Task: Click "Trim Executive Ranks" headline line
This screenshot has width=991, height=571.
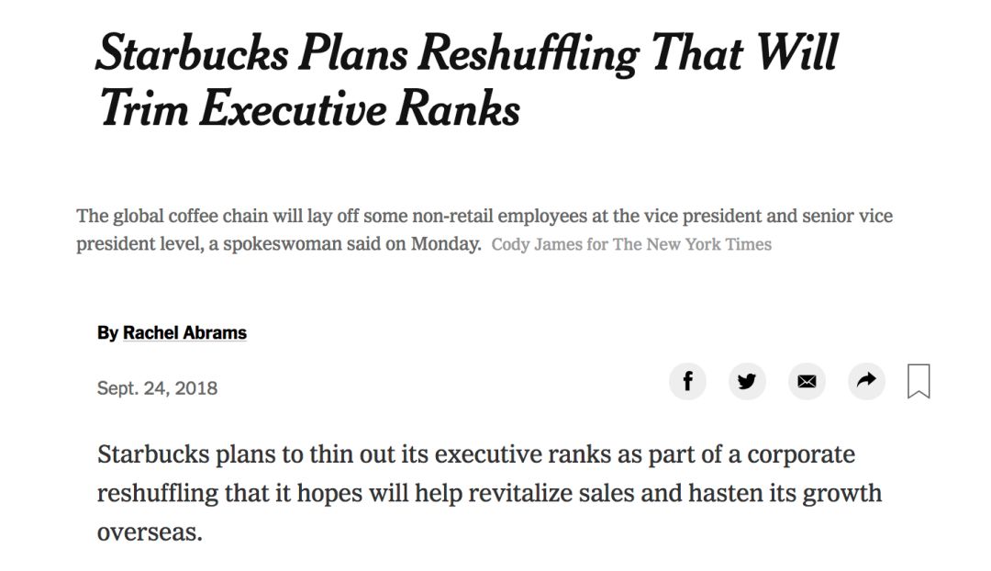Action: pos(309,108)
